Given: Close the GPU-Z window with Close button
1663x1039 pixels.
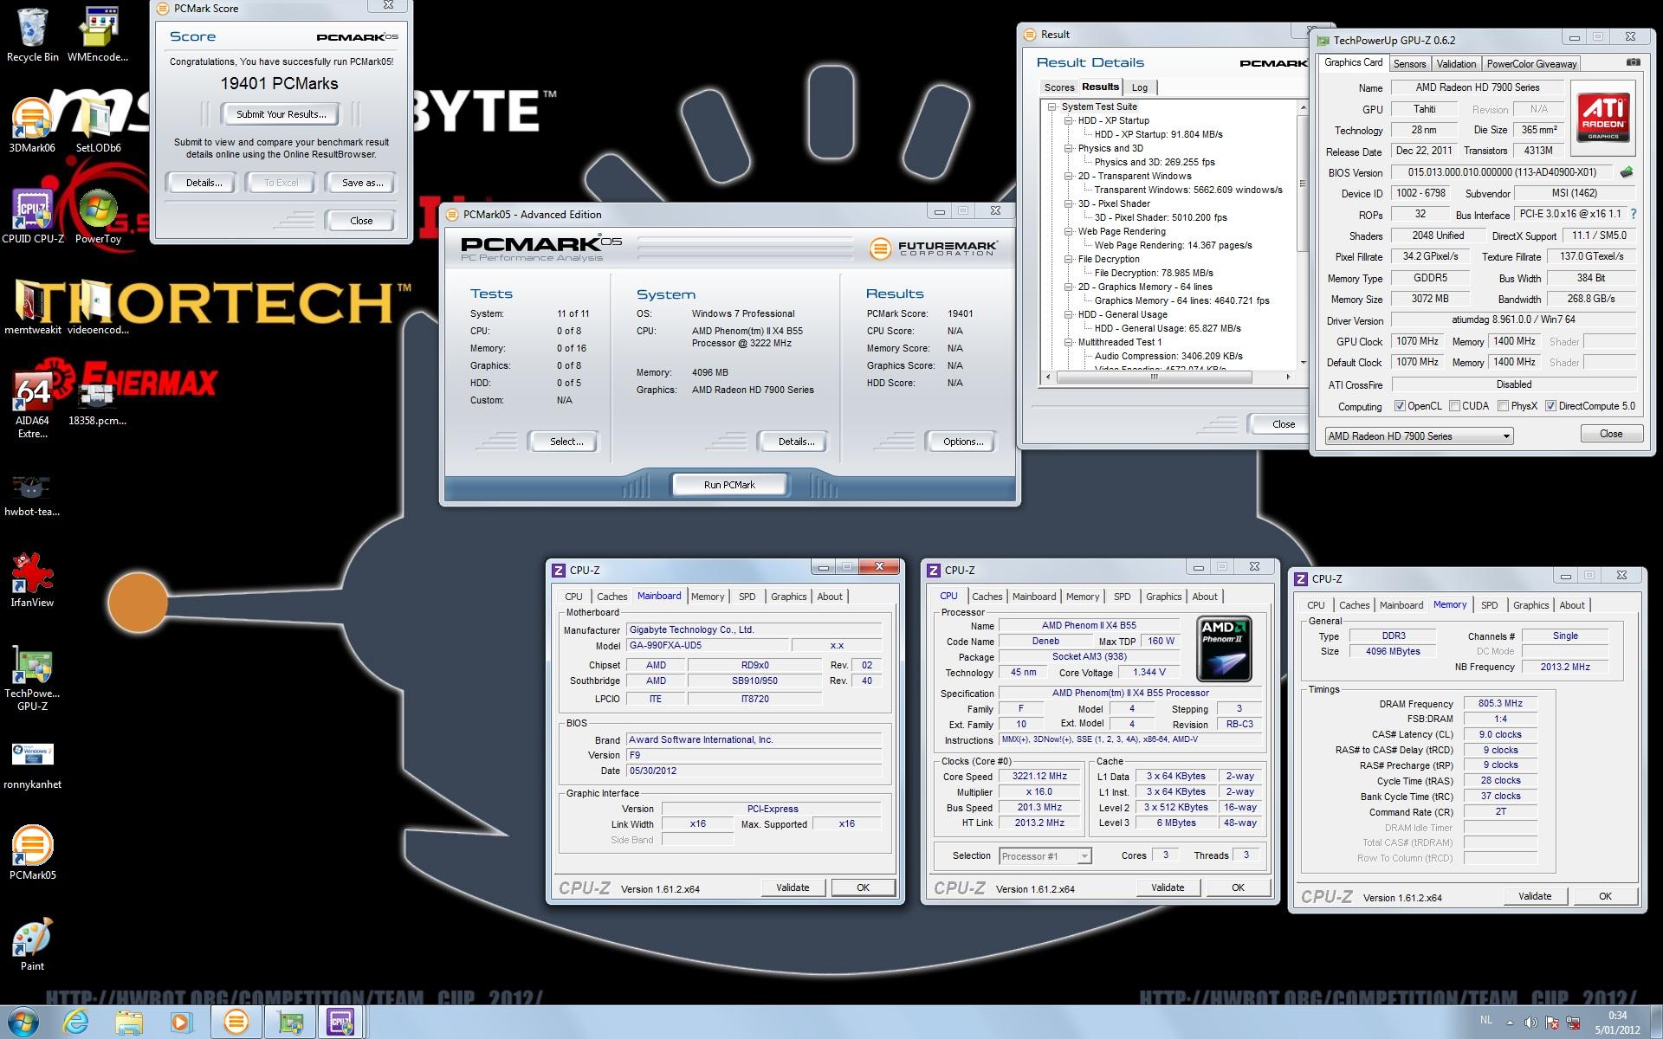Looking at the screenshot, I should click(x=1611, y=434).
